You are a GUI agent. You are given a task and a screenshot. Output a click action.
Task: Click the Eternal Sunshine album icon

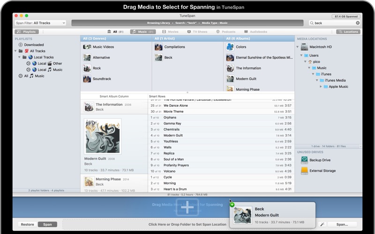(230, 58)
